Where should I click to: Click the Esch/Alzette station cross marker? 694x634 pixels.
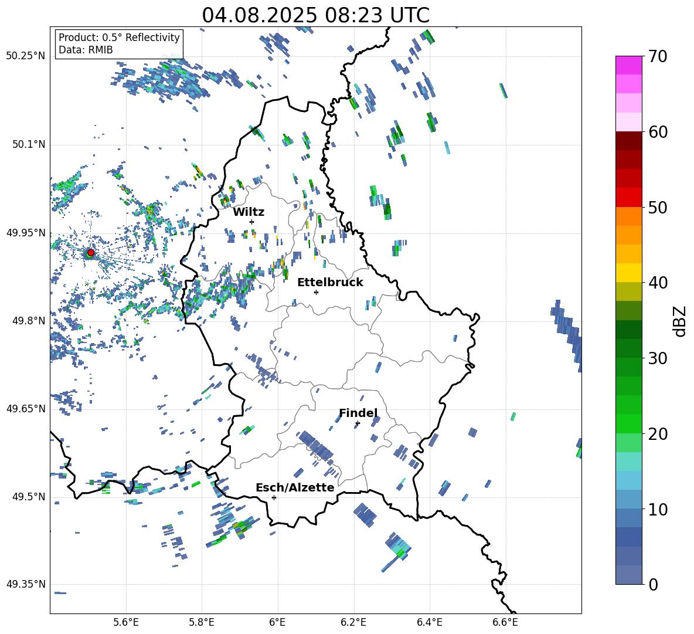click(x=274, y=497)
